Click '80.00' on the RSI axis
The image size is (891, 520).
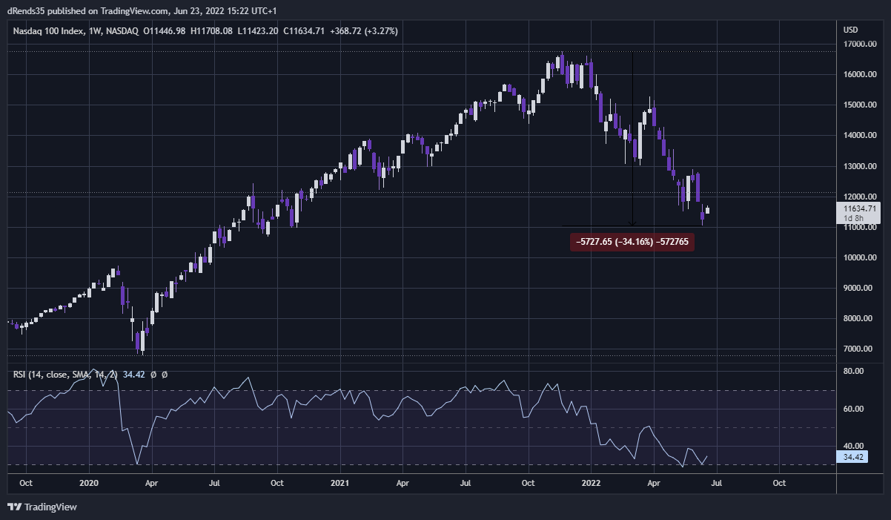[x=853, y=371]
